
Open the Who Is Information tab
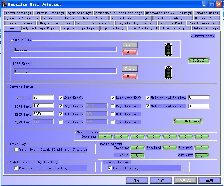click(94, 23)
